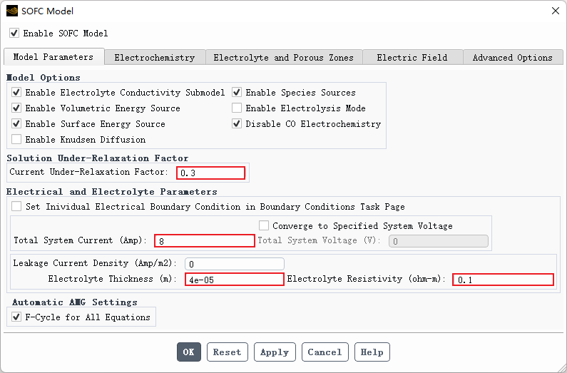This screenshot has height=373, width=567.
Task: Click the Current Under-Relaxation Factor field
Action: pyautogui.click(x=210, y=173)
